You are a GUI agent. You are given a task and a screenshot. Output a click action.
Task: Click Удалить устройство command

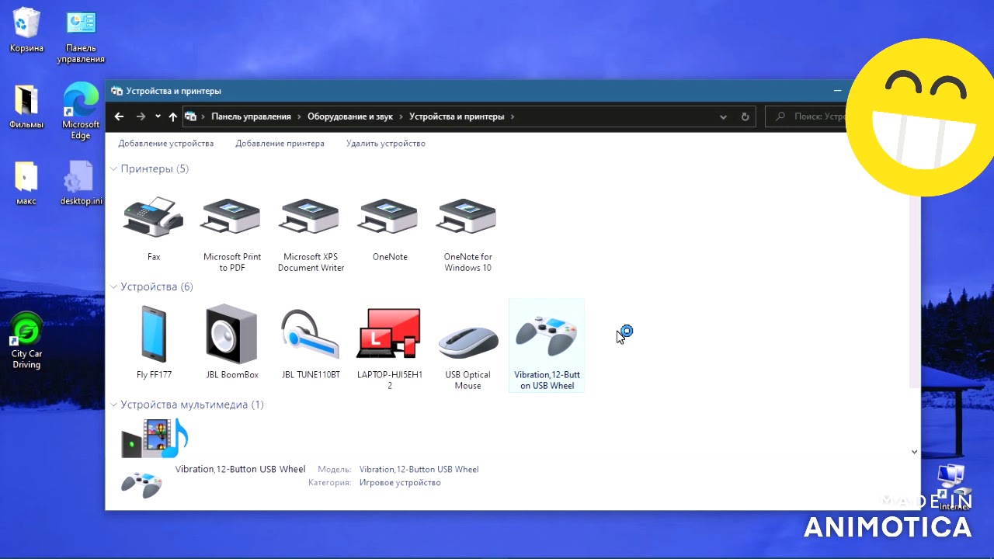(x=385, y=143)
